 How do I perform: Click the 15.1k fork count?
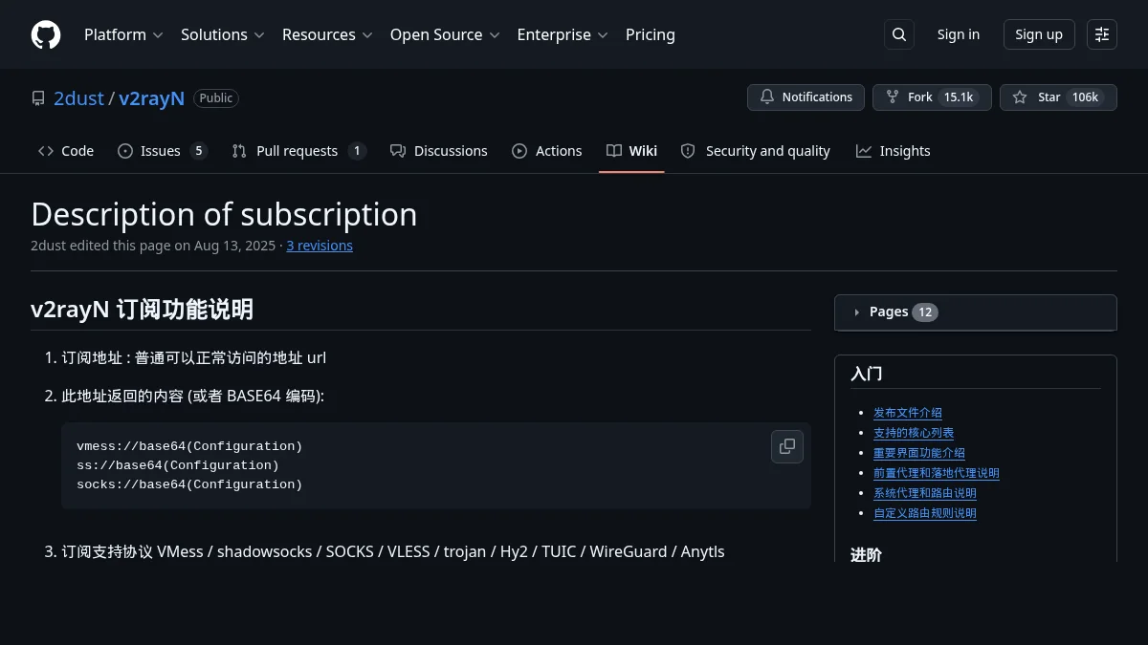click(x=958, y=97)
